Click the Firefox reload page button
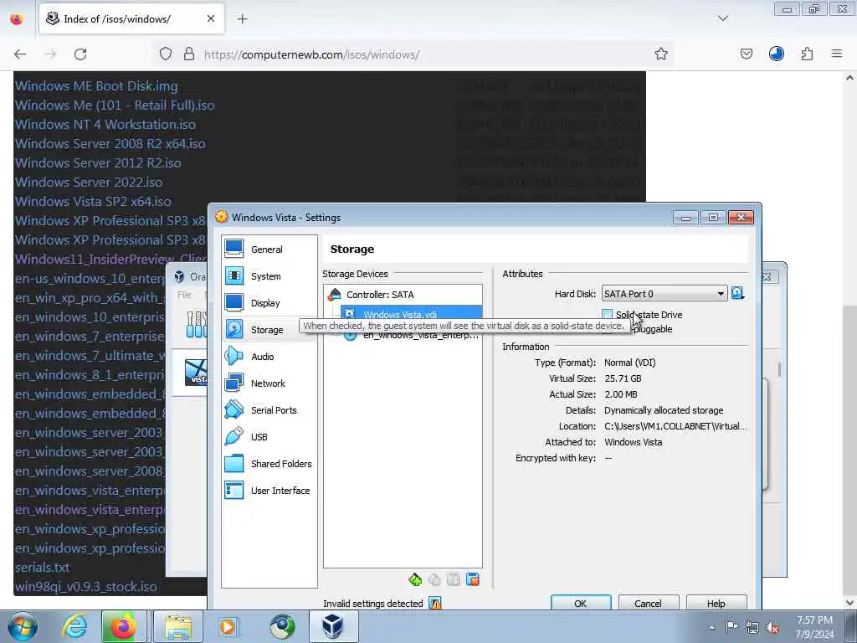This screenshot has width=857, height=643. (x=80, y=54)
